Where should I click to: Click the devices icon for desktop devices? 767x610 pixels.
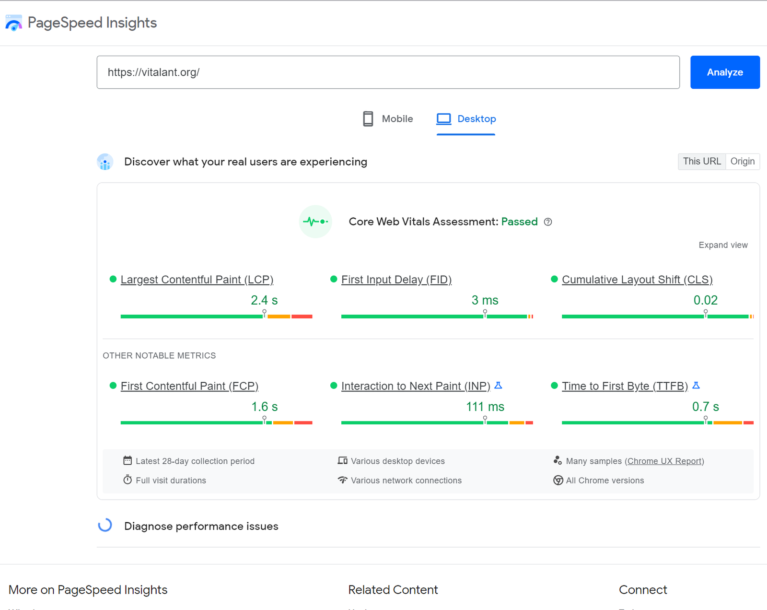342,460
